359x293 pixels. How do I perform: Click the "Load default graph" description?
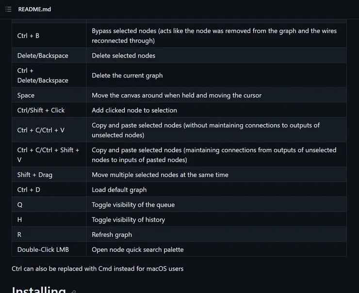[x=119, y=190]
